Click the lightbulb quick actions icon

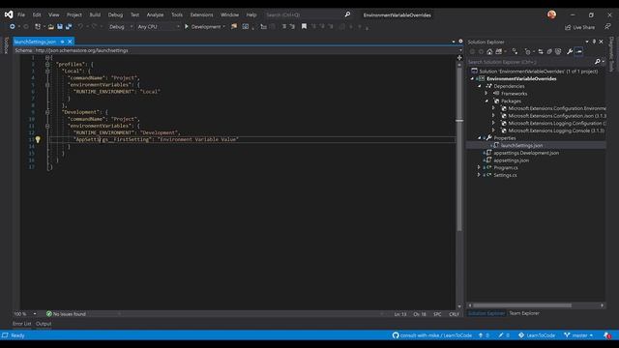coord(38,139)
